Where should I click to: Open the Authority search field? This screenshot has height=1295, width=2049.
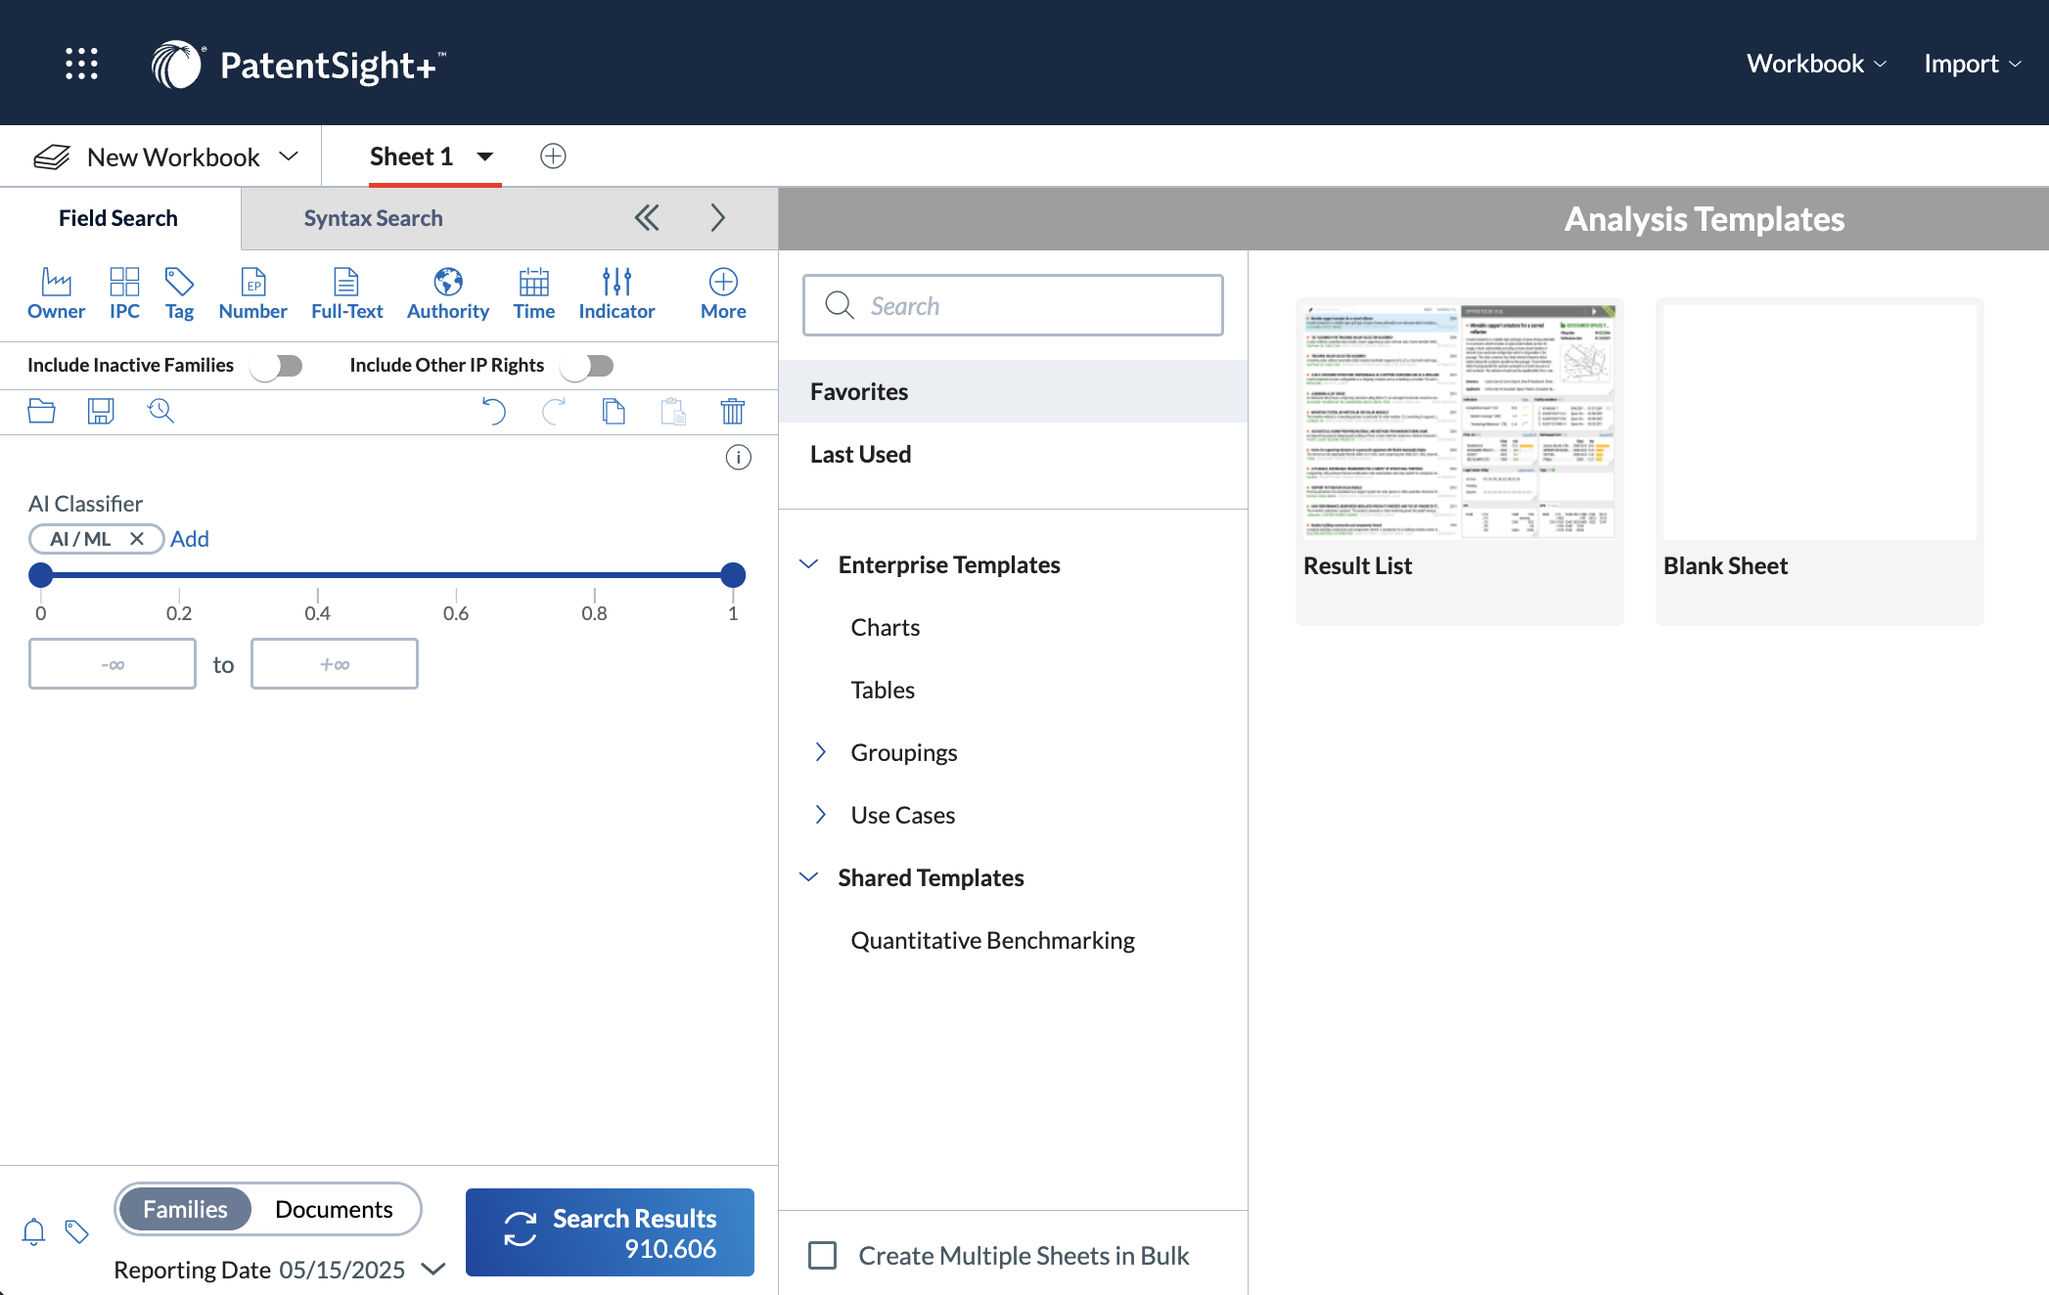[x=447, y=291]
